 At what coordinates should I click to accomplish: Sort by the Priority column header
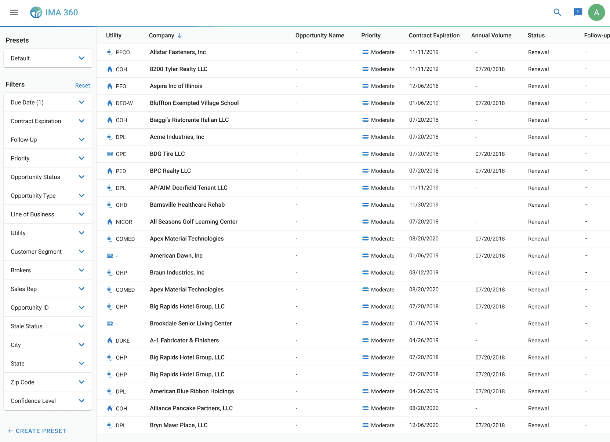[x=371, y=36]
